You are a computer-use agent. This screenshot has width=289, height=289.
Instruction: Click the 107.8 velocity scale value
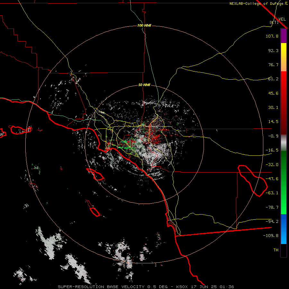click(x=272, y=36)
